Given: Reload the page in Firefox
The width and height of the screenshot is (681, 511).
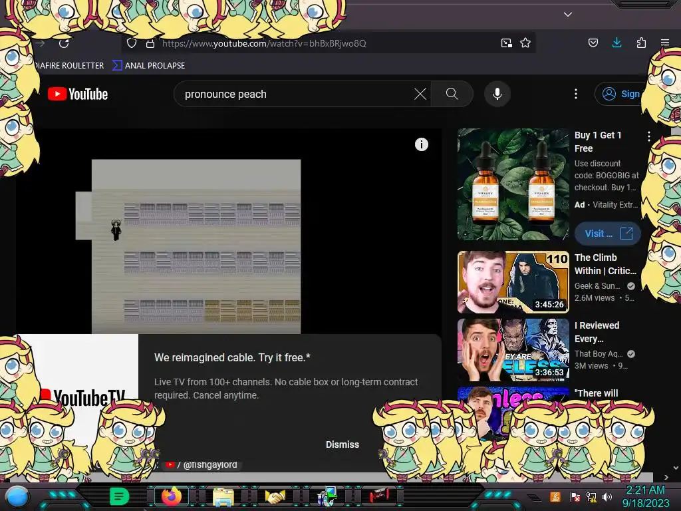Looking at the screenshot, I should (x=64, y=43).
